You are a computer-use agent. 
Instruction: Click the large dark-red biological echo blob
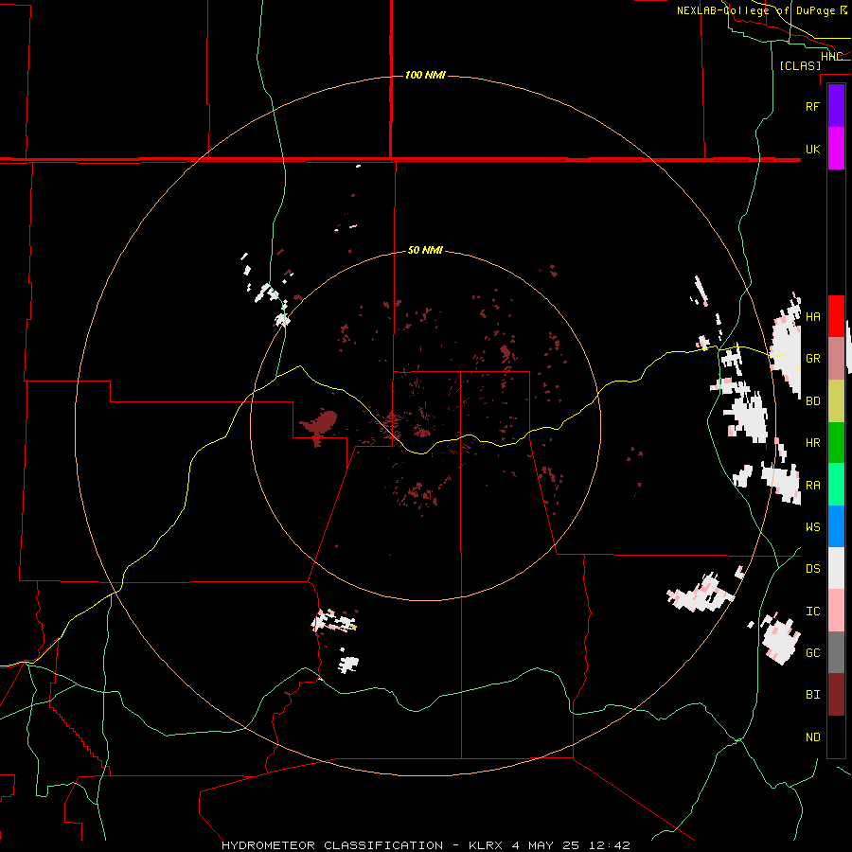point(321,423)
